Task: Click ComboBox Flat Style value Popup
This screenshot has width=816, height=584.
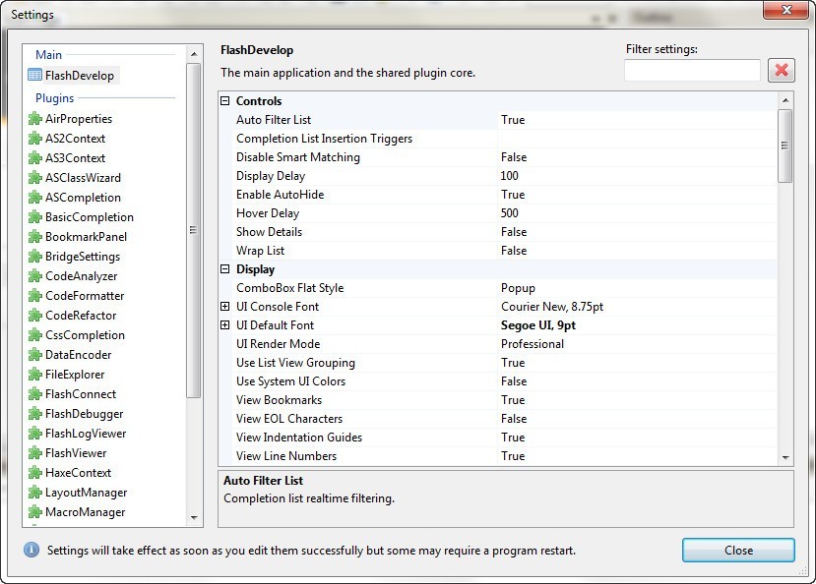Action: (518, 288)
